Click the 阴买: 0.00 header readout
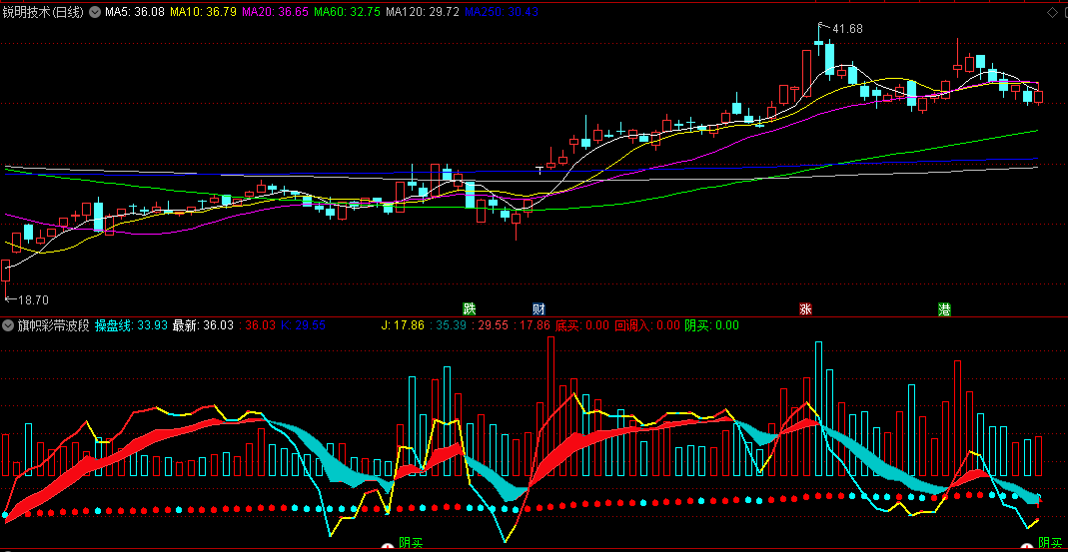Screen dimensions: 1068x552 [711, 325]
